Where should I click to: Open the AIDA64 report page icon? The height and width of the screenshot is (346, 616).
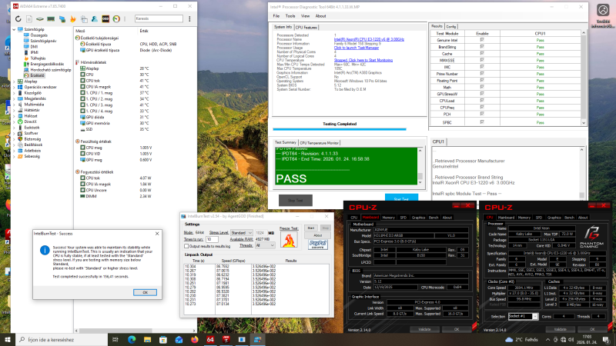pyautogui.click(x=29, y=18)
